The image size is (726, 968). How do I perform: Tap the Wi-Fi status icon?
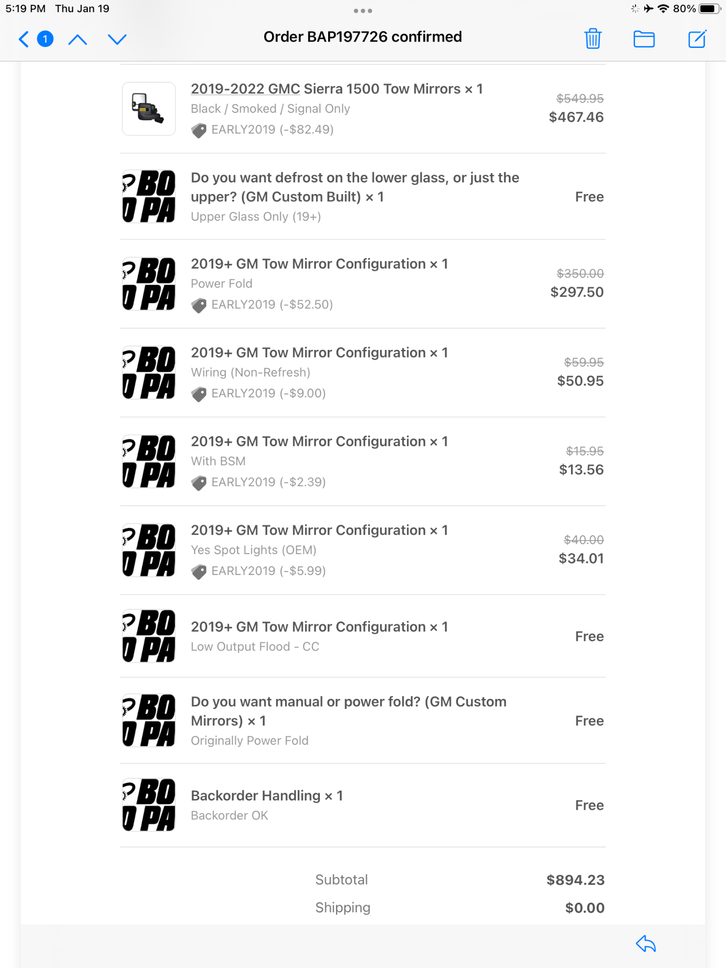click(x=663, y=9)
